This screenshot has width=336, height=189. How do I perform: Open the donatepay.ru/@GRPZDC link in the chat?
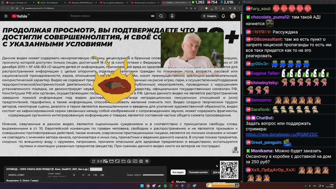click(x=282, y=134)
